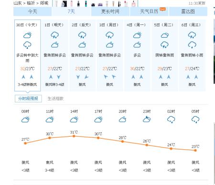
Task: Click the 23℃ point at 05时
Action: [x=195, y=150]
